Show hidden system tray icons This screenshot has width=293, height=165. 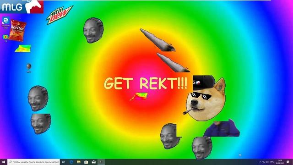[x=260, y=162]
